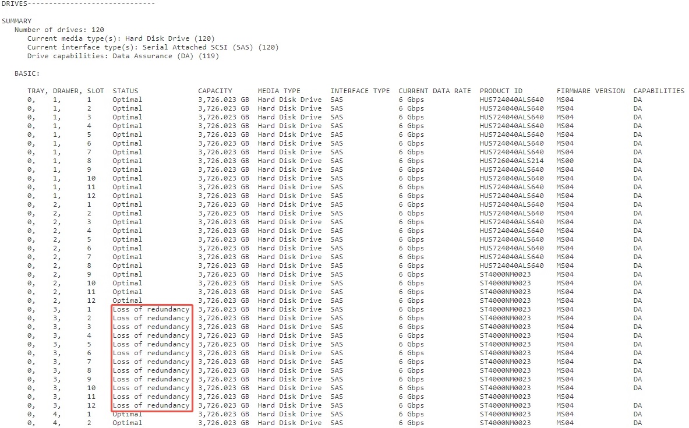This screenshot has height=428, width=689.
Task: Click the BASIC: section label
Action: click(x=27, y=73)
